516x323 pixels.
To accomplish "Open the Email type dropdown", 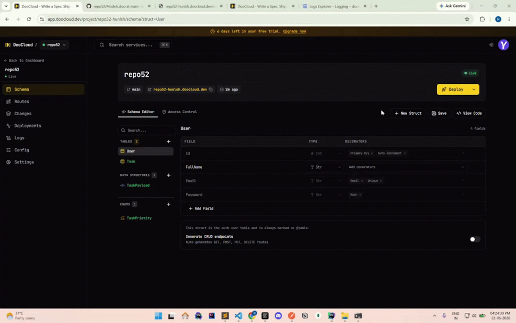I will point(326,181).
